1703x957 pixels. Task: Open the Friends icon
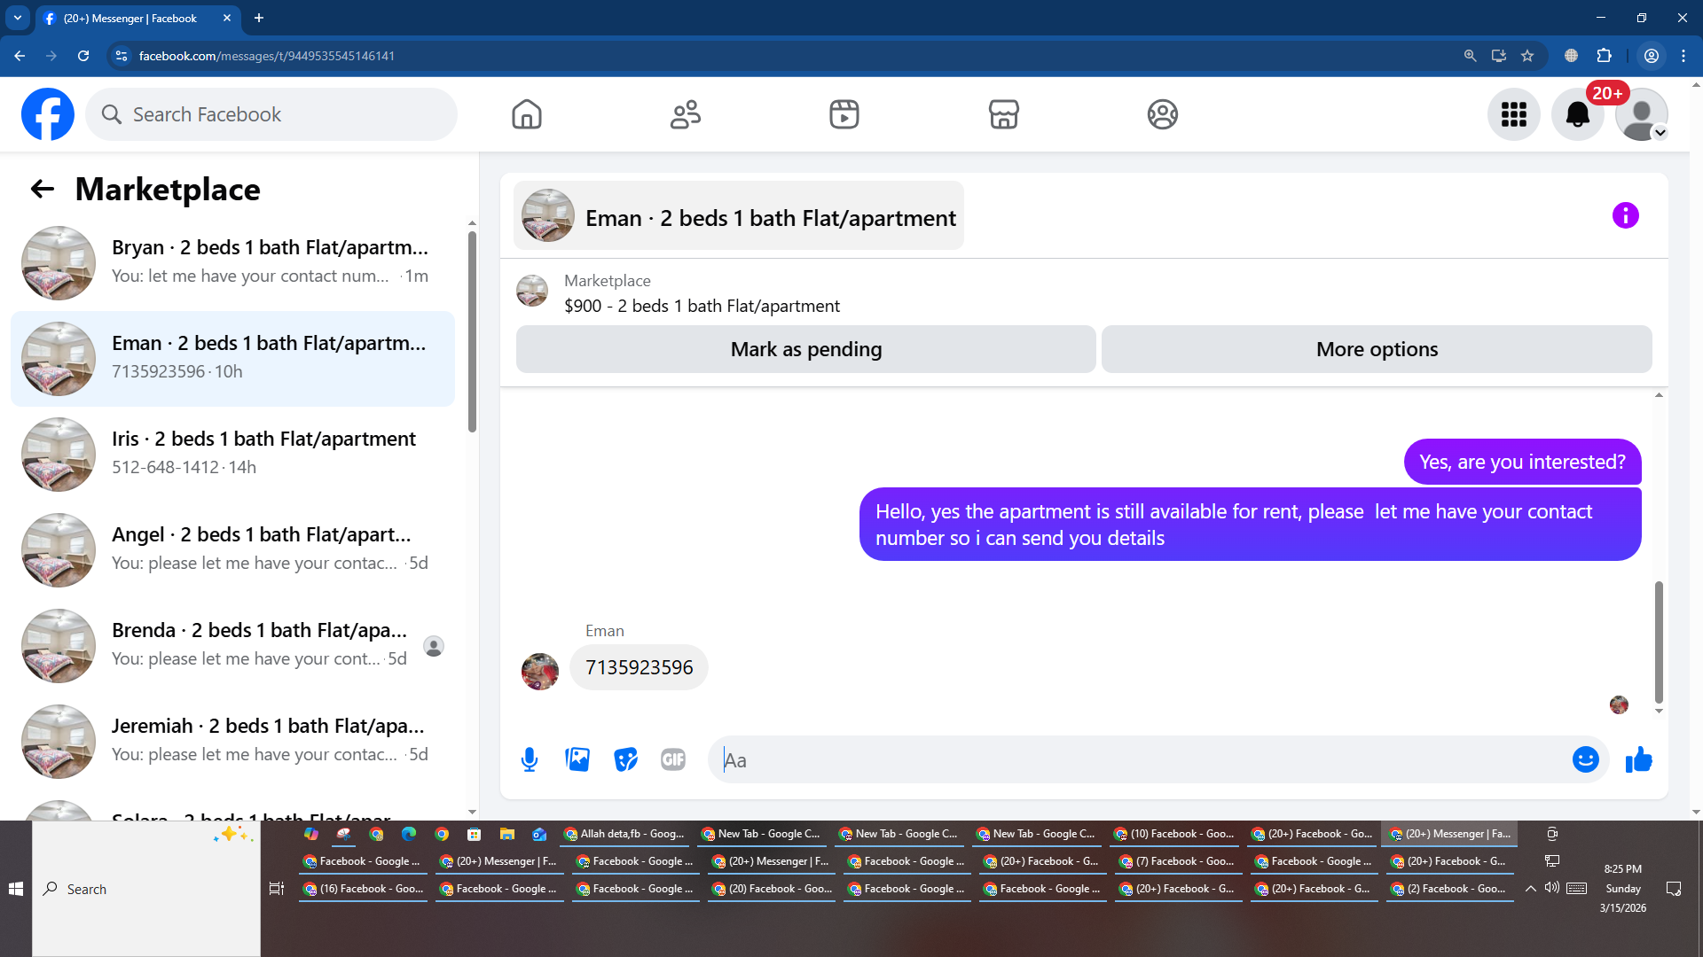686,114
